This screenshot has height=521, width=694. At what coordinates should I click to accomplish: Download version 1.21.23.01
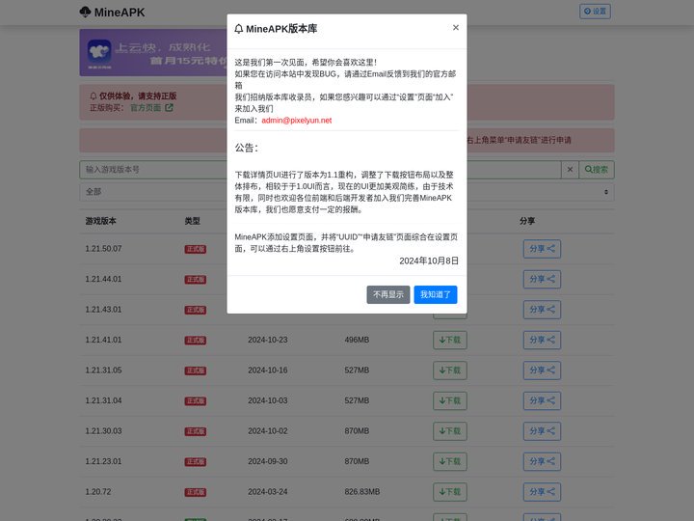[x=450, y=461]
